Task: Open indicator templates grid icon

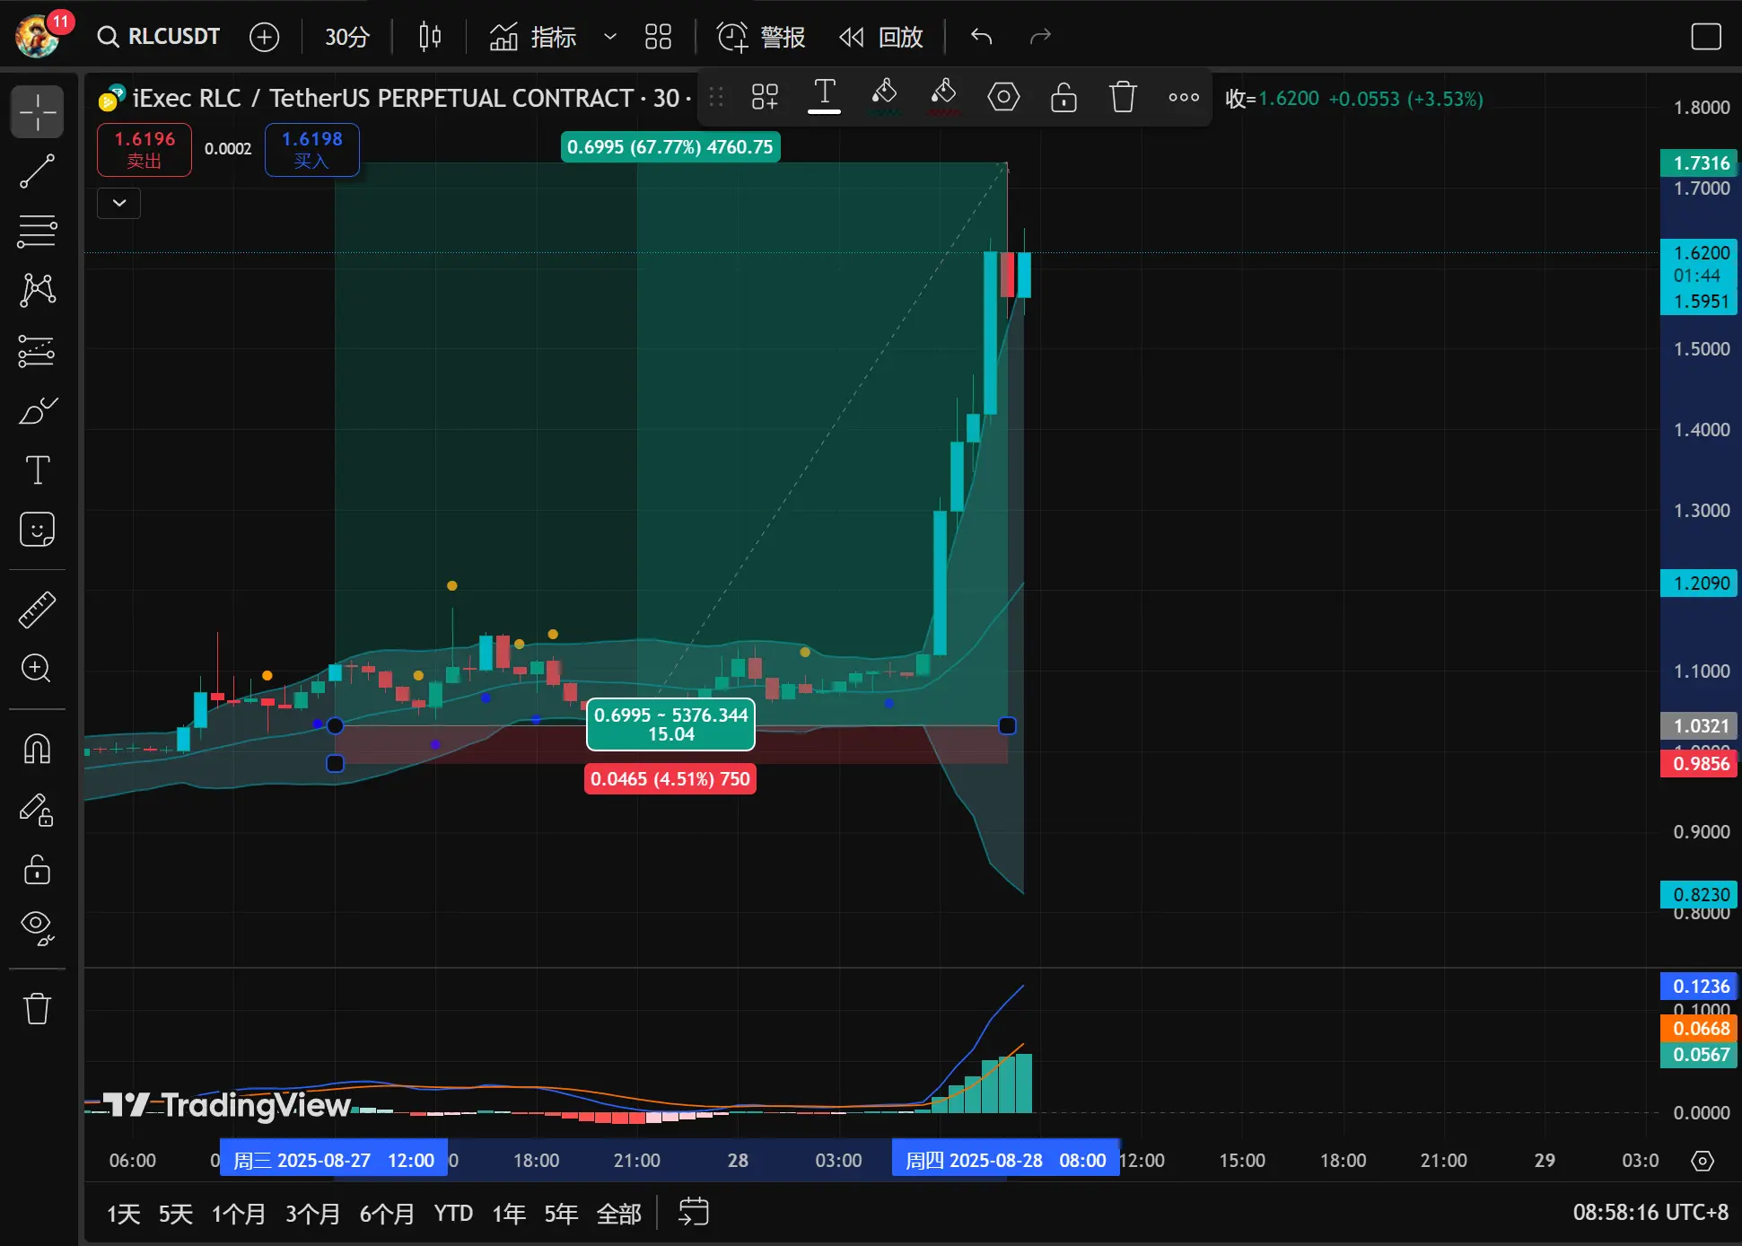Action: pos(658,37)
